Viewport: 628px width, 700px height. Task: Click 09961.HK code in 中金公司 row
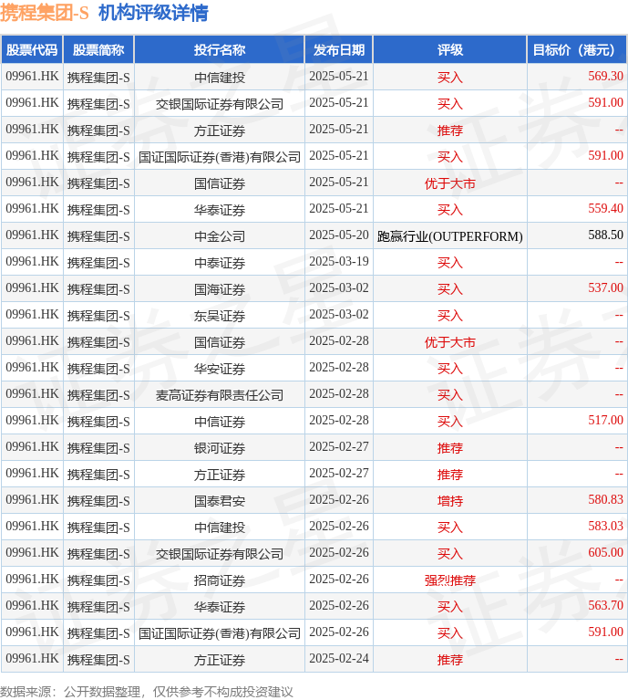(x=32, y=235)
